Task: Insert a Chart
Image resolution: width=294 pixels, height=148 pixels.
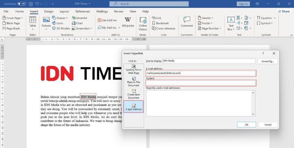Action: [x=77, y=23]
